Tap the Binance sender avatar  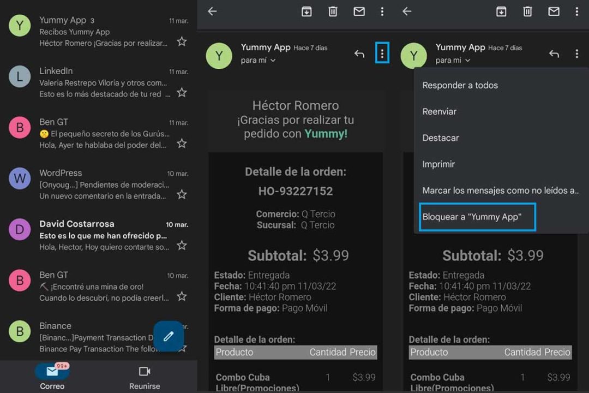[x=20, y=331]
